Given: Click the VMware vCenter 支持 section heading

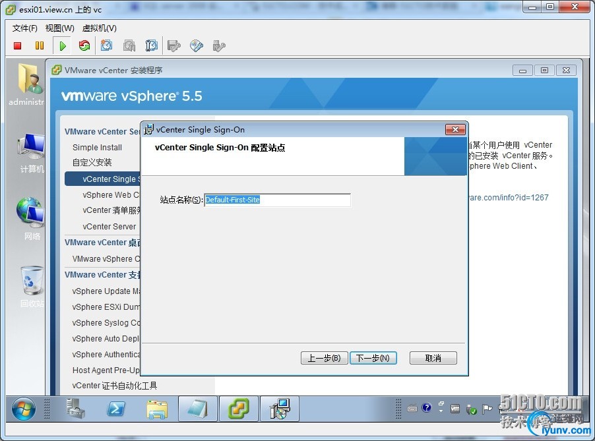Looking at the screenshot, I should (x=102, y=275).
